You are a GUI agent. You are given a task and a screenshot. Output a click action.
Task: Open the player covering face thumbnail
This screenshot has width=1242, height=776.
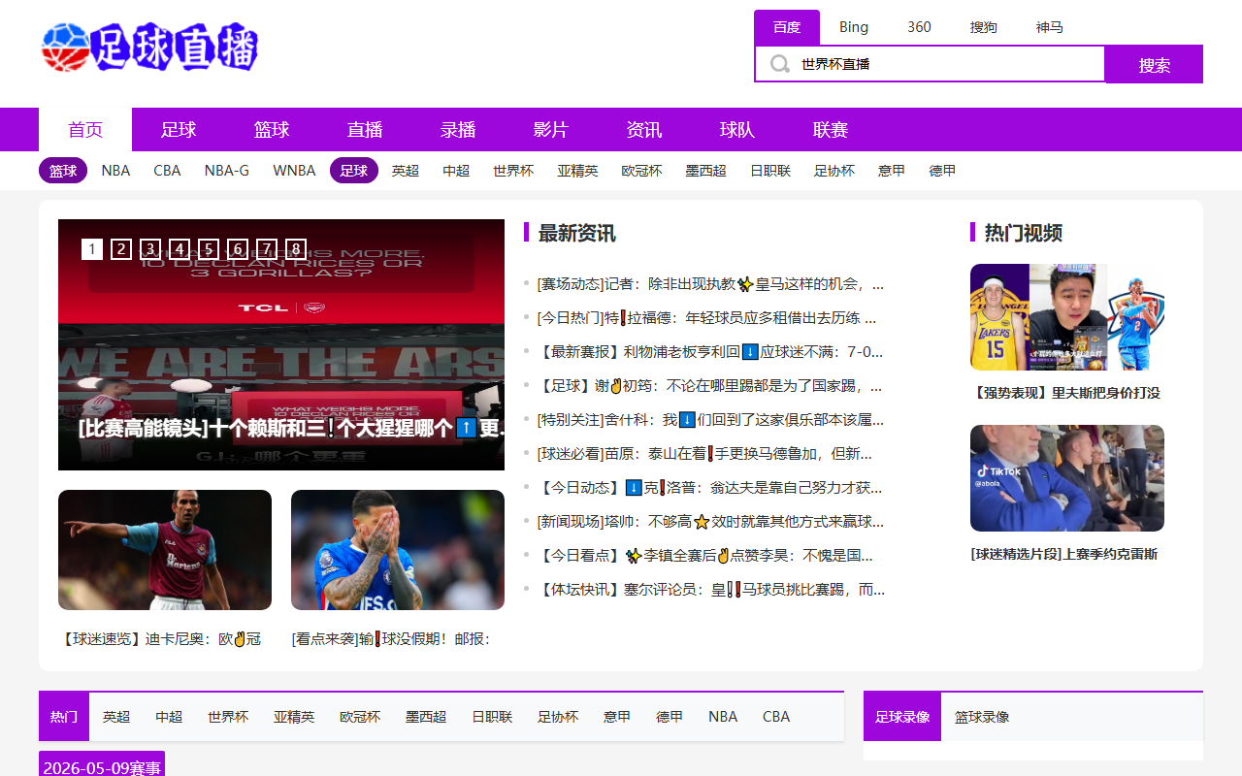398,550
